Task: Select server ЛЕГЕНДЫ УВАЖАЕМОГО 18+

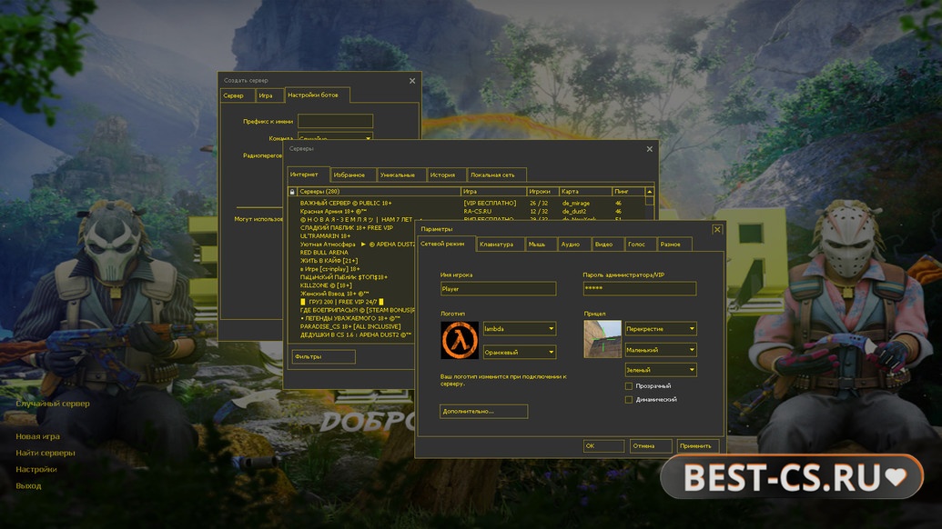Action: pyautogui.click(x=350, y=318)
